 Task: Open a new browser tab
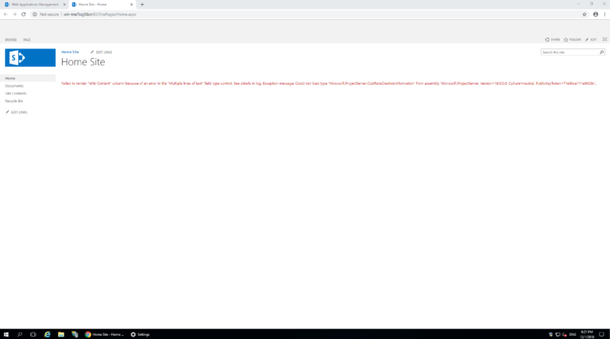(142, 5)
